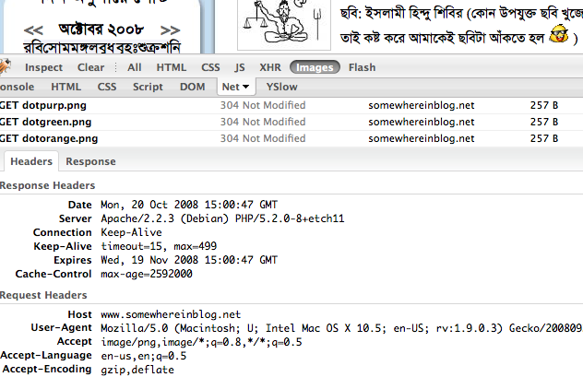Filter requests by JS type
The width and height of the screenshot is (583, 377).
(240, 67)
